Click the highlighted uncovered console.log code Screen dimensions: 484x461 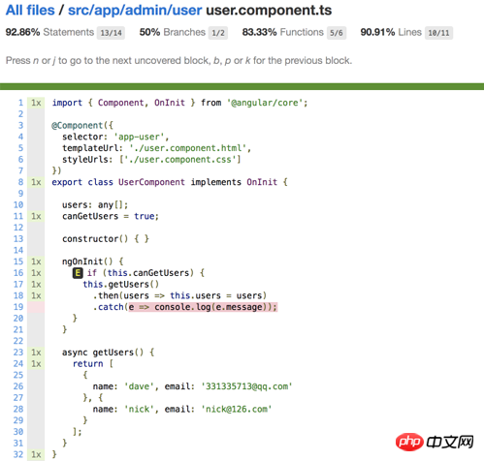203,307
